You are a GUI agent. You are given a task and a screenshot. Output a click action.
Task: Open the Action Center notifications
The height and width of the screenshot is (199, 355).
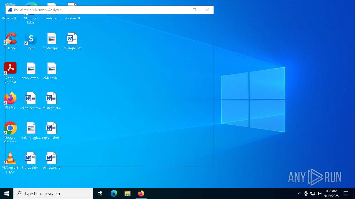coord(346,193)
